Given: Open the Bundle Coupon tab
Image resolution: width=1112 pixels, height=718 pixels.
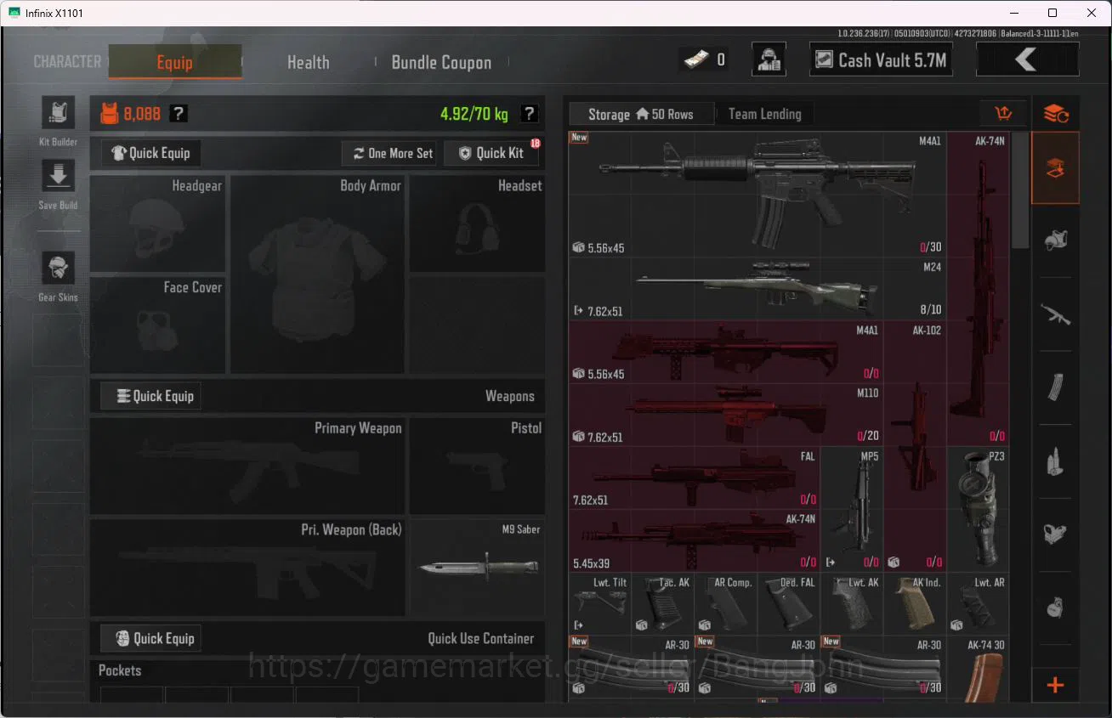Looking at the screenshot, I should pyautogui.click(x=441, y=62).
